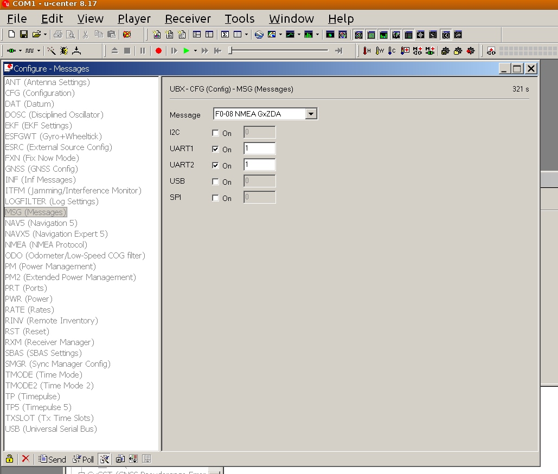The width and height of the screenshot is (558, 474).
Task: Open the View menu
Action: (x=91, y=18)
